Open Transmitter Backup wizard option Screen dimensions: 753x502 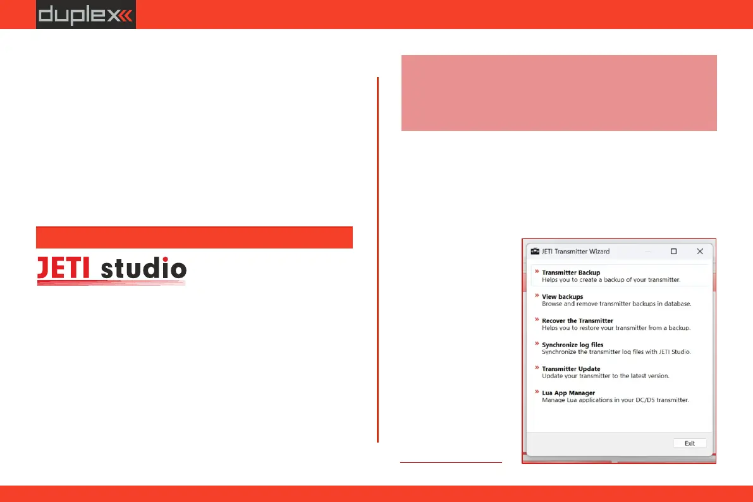tap(619, 276)
